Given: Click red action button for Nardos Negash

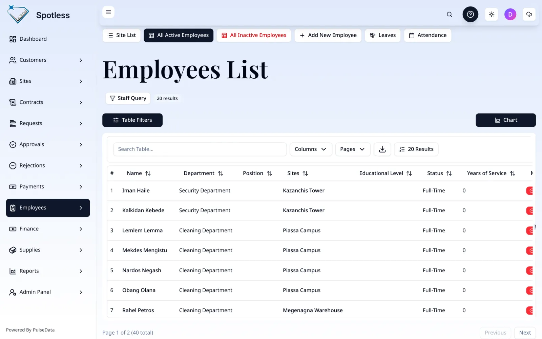Looking at the screenshot, I should 529,271.
